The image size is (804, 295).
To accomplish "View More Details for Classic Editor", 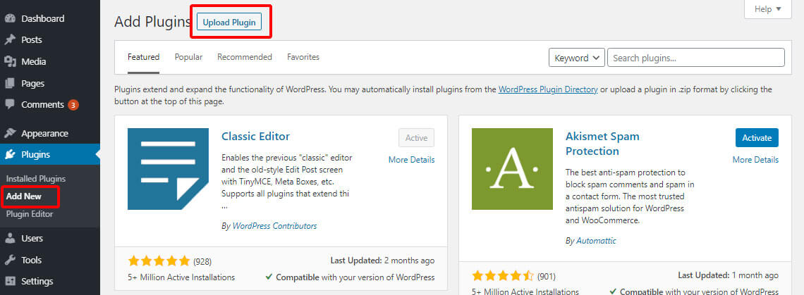I will [x=412, y=160].
